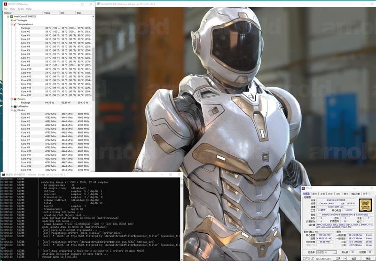
Task: Expand the Voltages node in HWMonitor
Action: [x=11, y=20]
